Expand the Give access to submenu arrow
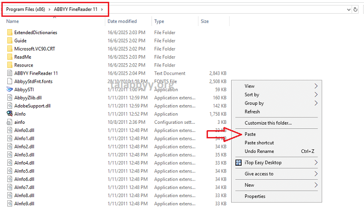This screenshot has width=364, height=208. (x=316, y=174)
